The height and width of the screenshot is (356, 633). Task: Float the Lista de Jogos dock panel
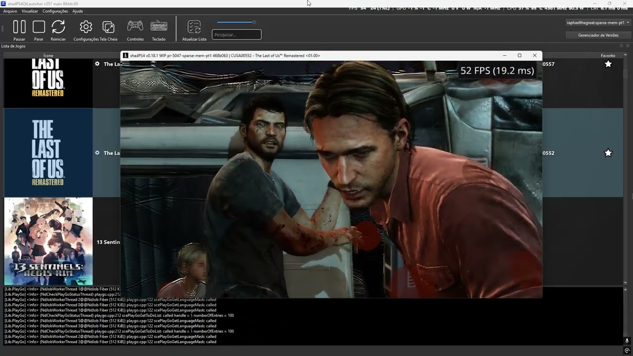[622, 45]
